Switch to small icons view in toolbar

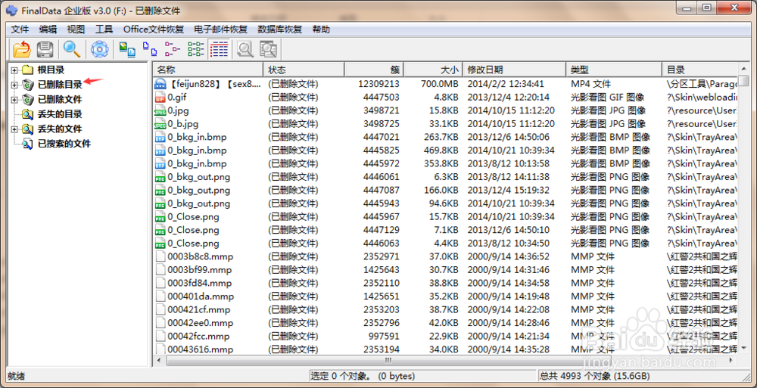click(150, 48)
